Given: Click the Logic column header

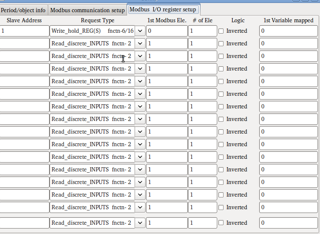Looking at the screenshot, I should 238,21.
